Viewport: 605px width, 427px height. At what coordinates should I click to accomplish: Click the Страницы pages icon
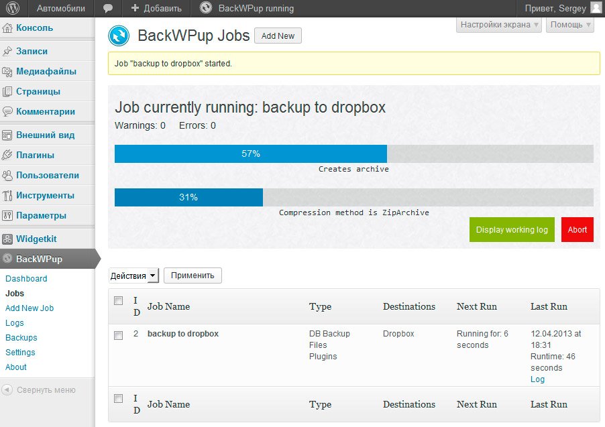7,91
